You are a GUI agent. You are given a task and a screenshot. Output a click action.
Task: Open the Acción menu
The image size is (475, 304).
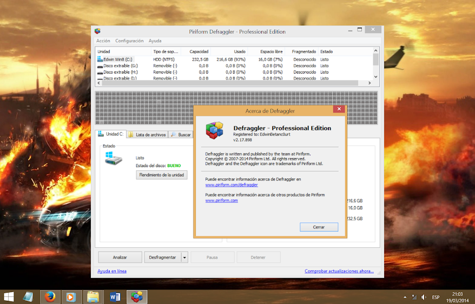click(x=103, y=41)
